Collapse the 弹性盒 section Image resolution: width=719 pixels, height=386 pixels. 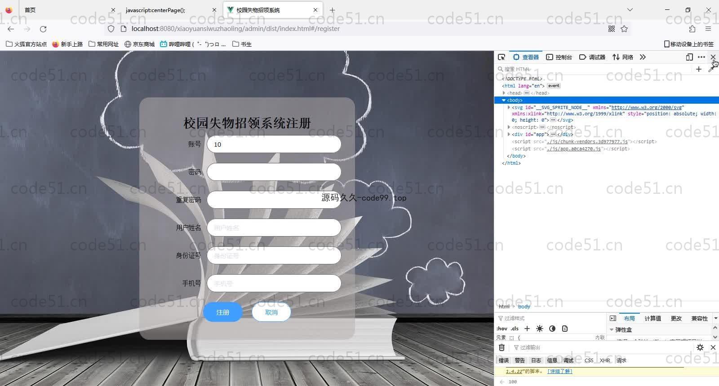(612, 329)
